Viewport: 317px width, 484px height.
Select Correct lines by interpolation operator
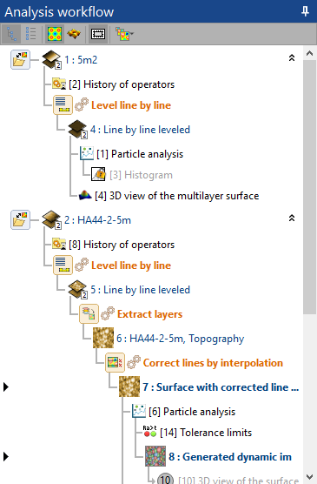tap(213, 363)
